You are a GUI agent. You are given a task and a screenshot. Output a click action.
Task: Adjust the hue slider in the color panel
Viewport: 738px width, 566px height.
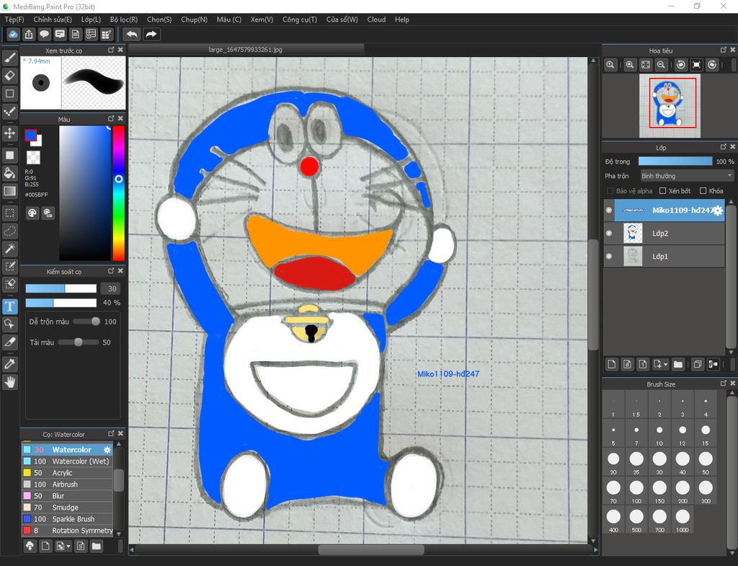(119, 193)
